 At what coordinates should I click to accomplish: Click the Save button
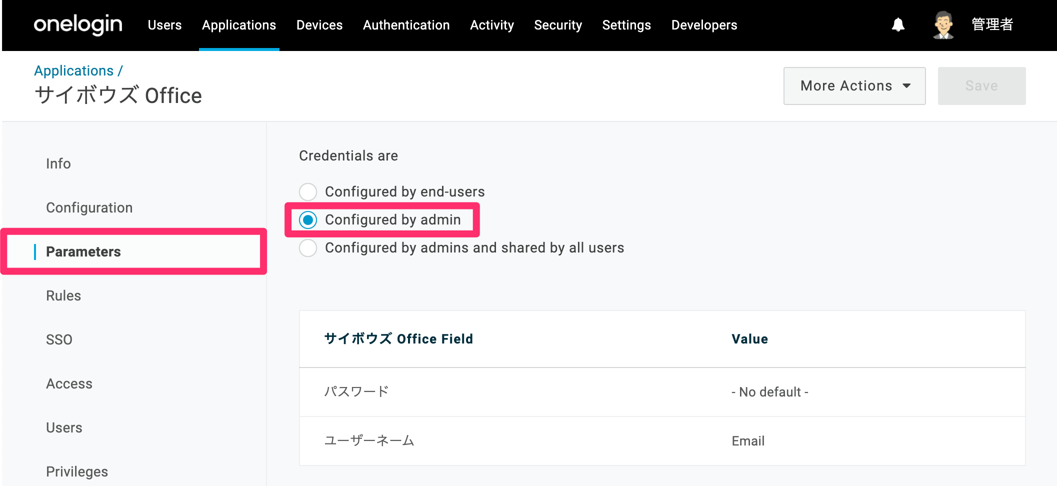tap(981, 86)
